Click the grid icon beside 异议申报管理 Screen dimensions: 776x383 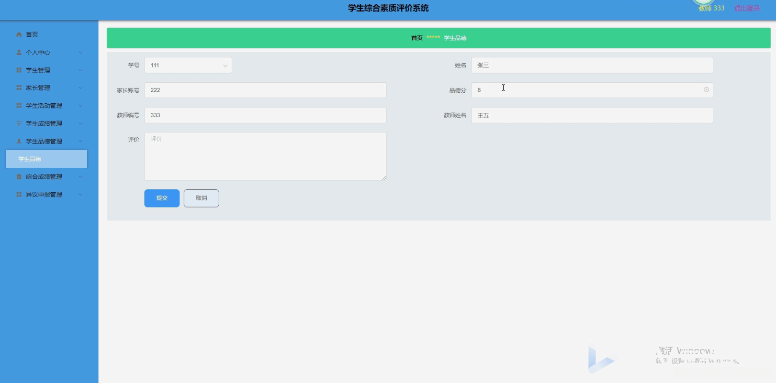[x=19, y=195]
